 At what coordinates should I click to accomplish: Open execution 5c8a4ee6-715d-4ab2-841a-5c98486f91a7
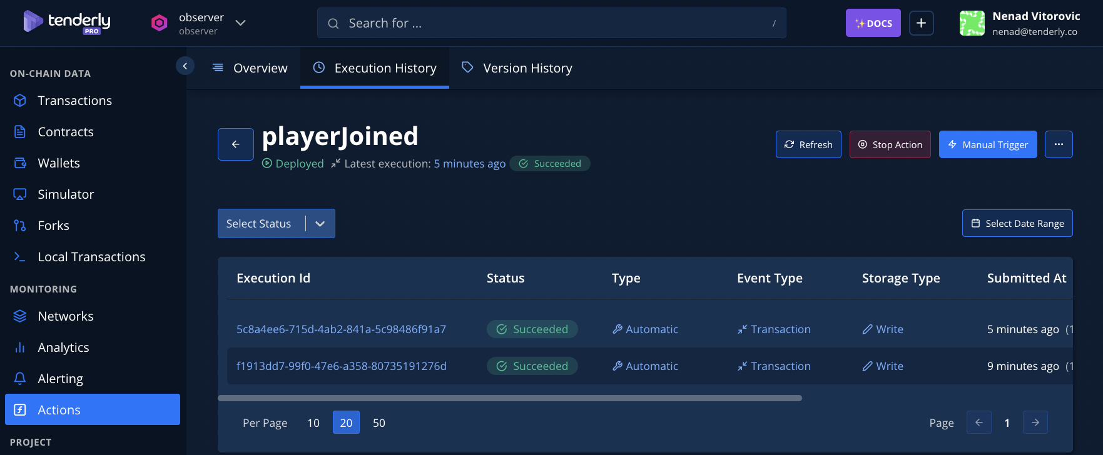[x=341, y=329]
